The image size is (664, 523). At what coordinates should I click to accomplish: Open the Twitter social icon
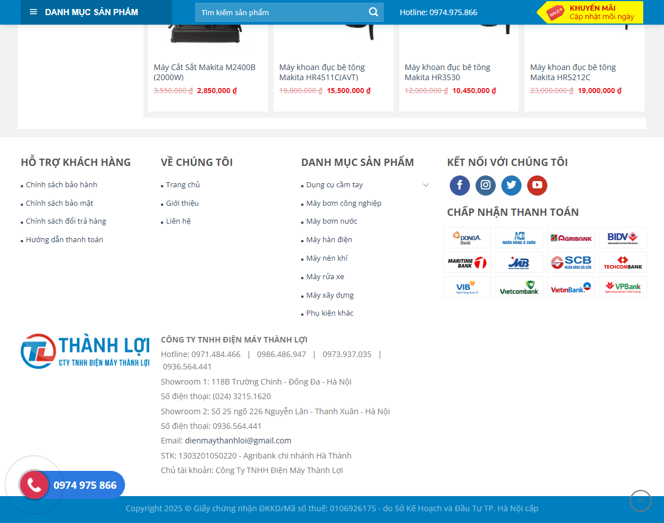tap(511, 185)
